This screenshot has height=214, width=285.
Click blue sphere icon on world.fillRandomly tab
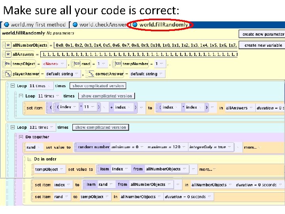135,25
